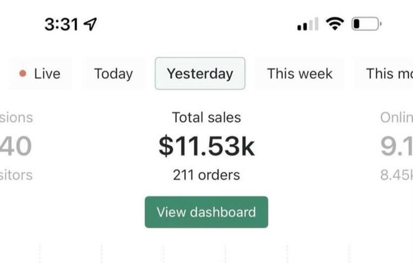Tap the 211 orders text
Viewport: 413px width, 263px height.
[x=206, y=175]
